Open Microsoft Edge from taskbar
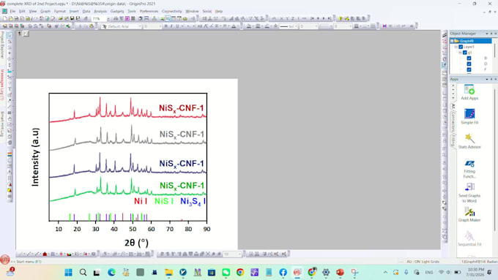This screenshot has width=498, height=280. click(x=111, y=273)
